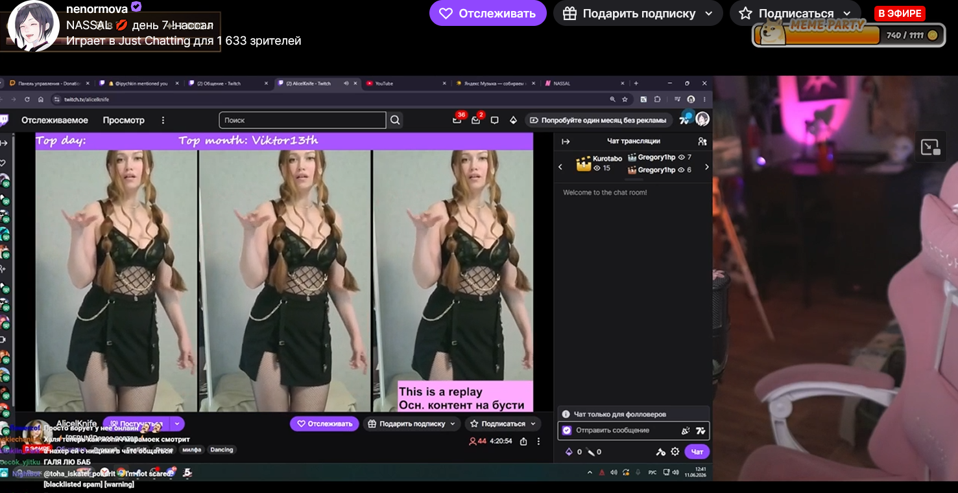The height and width of the screenshot is (493, 958).
Task: Click the Bits diamond icon in Twitch header
Action: (x=513, y=120)
